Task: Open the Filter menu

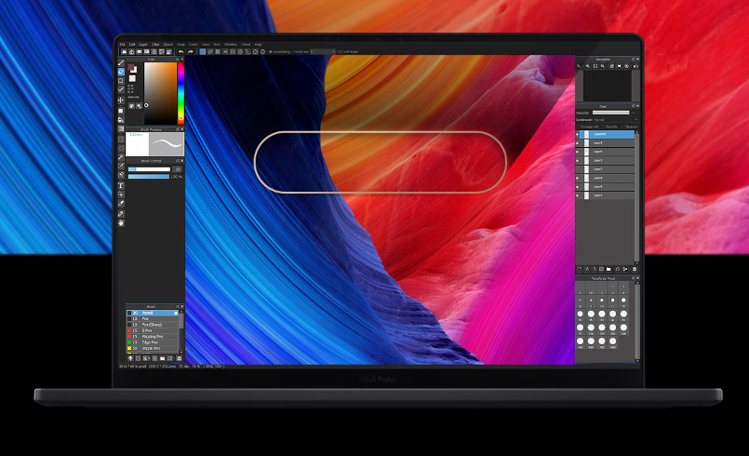Action: click(155, 44)
